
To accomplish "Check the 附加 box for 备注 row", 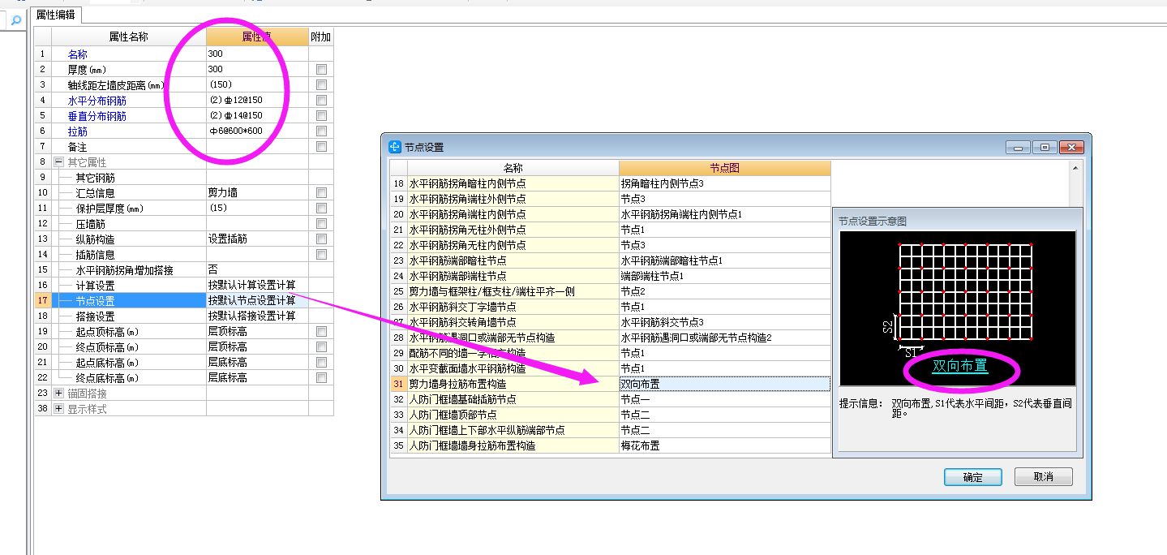I will coord(322,146).
